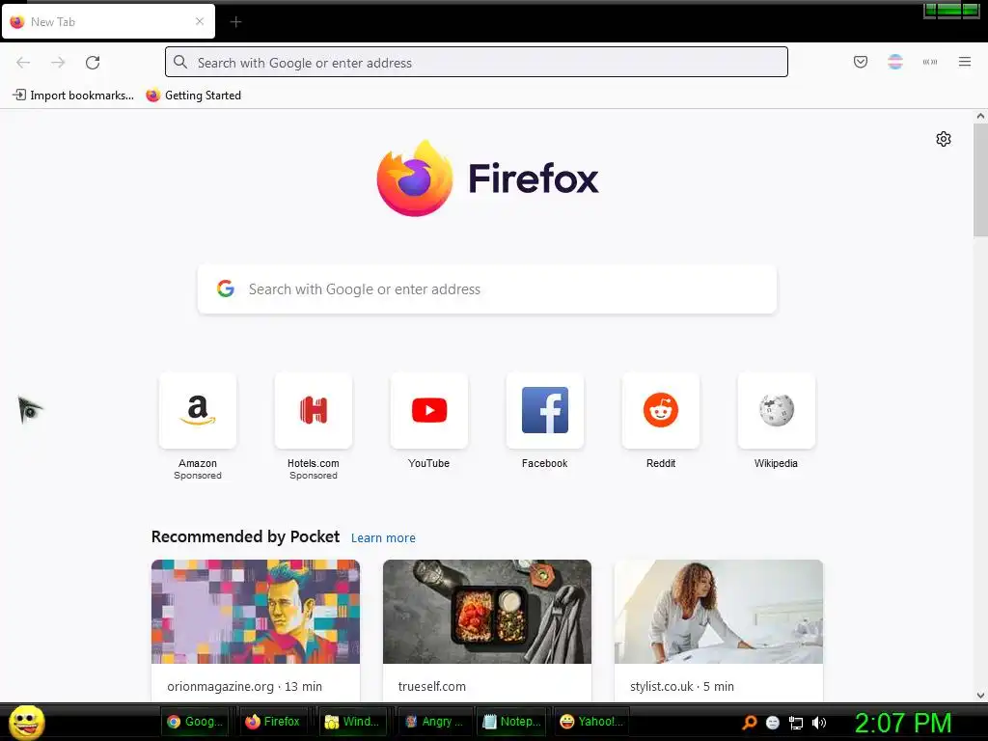This screenshot has height=741, width=988.
Task: Click the green window control buttons
Action: pyautogui.click(x=951, y=11)
